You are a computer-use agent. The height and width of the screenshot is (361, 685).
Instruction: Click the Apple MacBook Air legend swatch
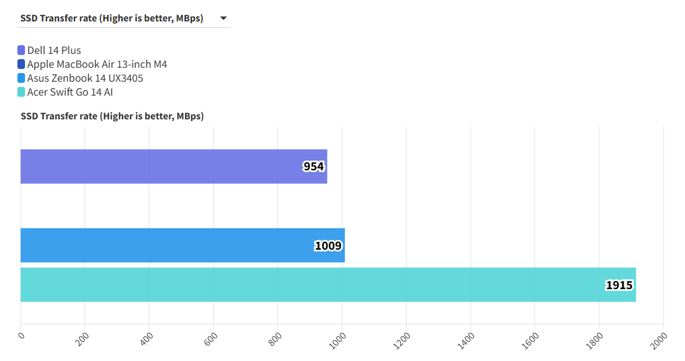pyautogui.click(x=21, y=64)
